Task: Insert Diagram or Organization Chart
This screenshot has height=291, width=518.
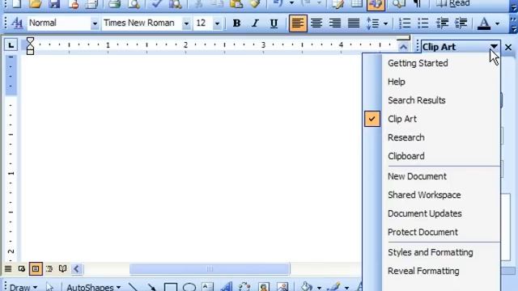Action: point(244,286)
